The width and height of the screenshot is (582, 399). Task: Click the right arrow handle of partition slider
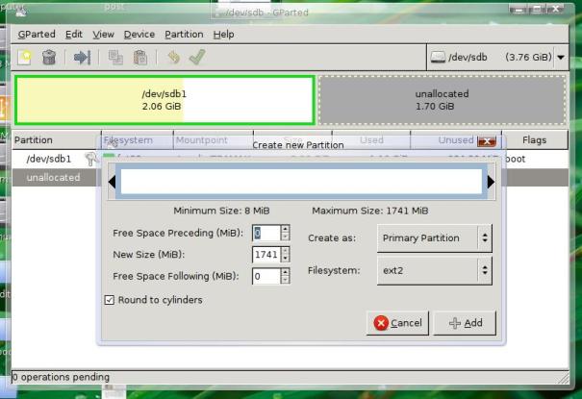(x=491, y=182)
